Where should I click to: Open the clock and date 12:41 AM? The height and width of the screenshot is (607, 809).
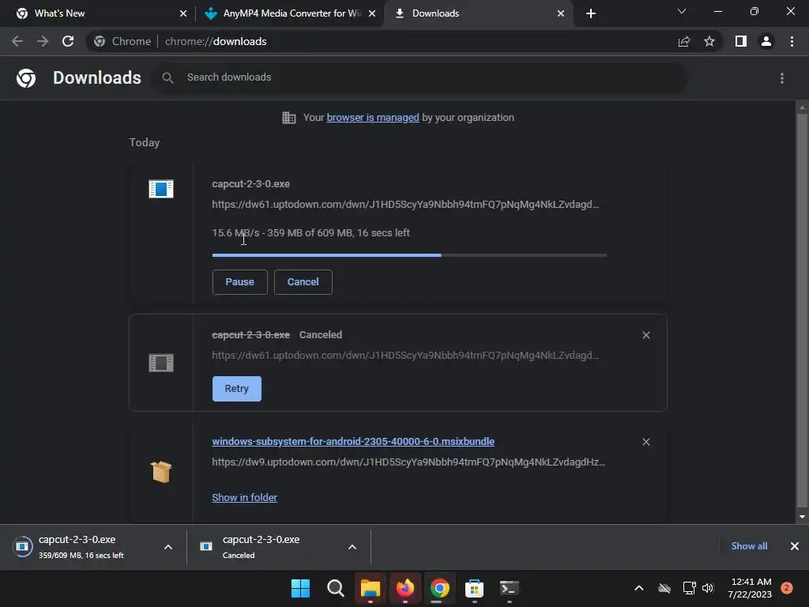[x=750, y=588]
